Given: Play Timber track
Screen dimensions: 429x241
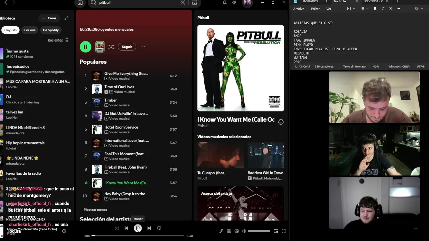Looking at the screenshot, I should tap(134, 102).
